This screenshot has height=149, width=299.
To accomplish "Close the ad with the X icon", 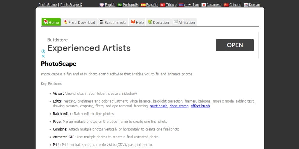I will tap(43, 56).
